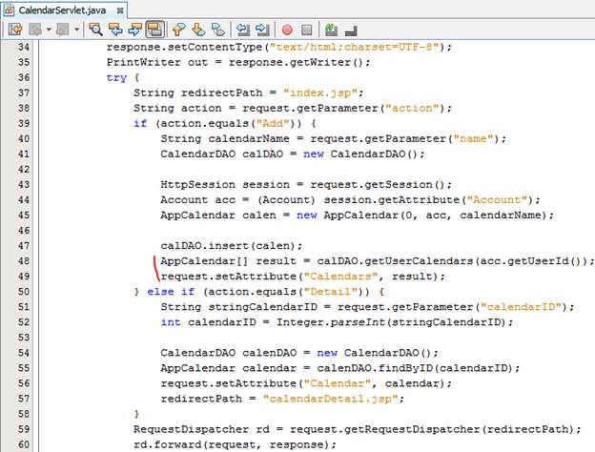Toggle Highlight Search button
Screen dimensions: 595x452
point(154,30)
